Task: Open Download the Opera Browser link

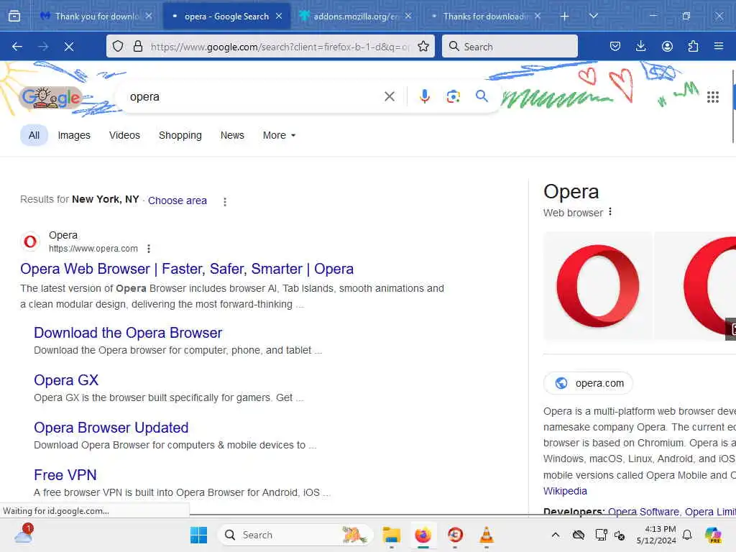Action: (x=128, y=333)
